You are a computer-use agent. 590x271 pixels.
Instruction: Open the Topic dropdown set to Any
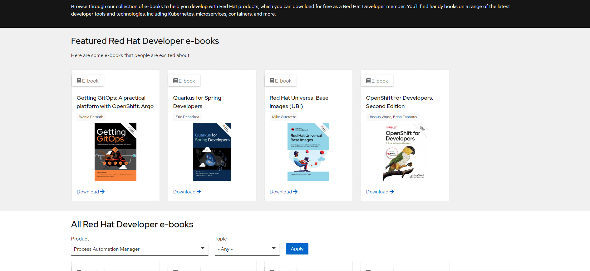tap(247, 249)
